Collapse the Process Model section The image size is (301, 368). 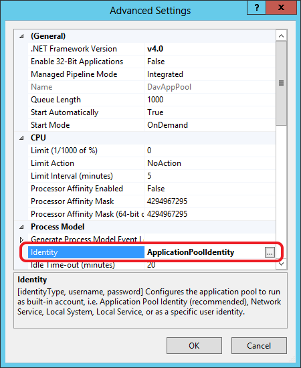tap(21, 227)
